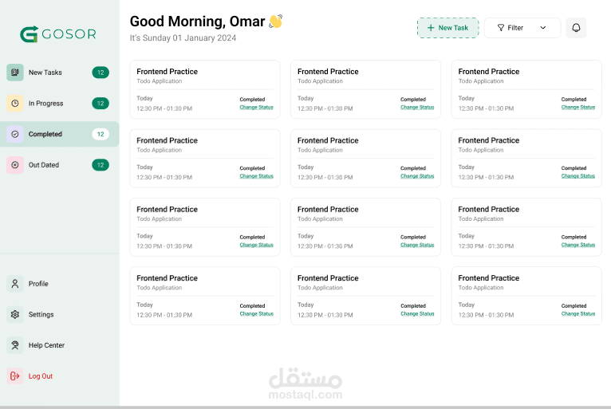
Task: Click the Help Center headset icon
Action: [x=15, y=345]
